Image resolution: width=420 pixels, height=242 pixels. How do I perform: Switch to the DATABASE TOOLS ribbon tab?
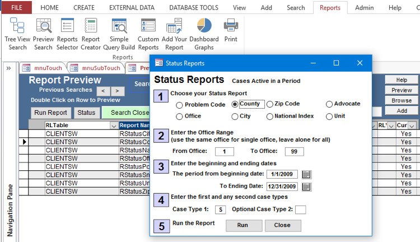tap(194, 8)
